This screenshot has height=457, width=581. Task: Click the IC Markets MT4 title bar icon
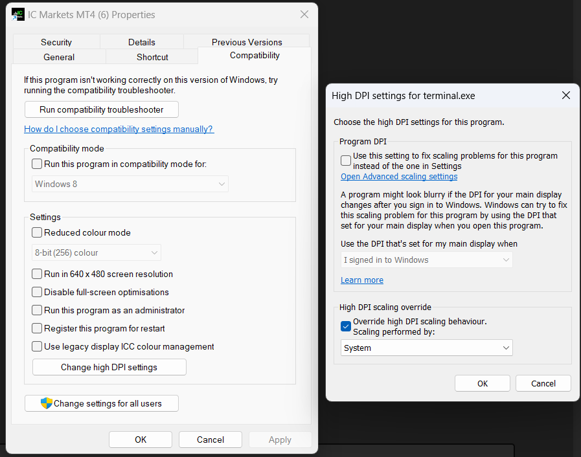[x=17, y=14]
